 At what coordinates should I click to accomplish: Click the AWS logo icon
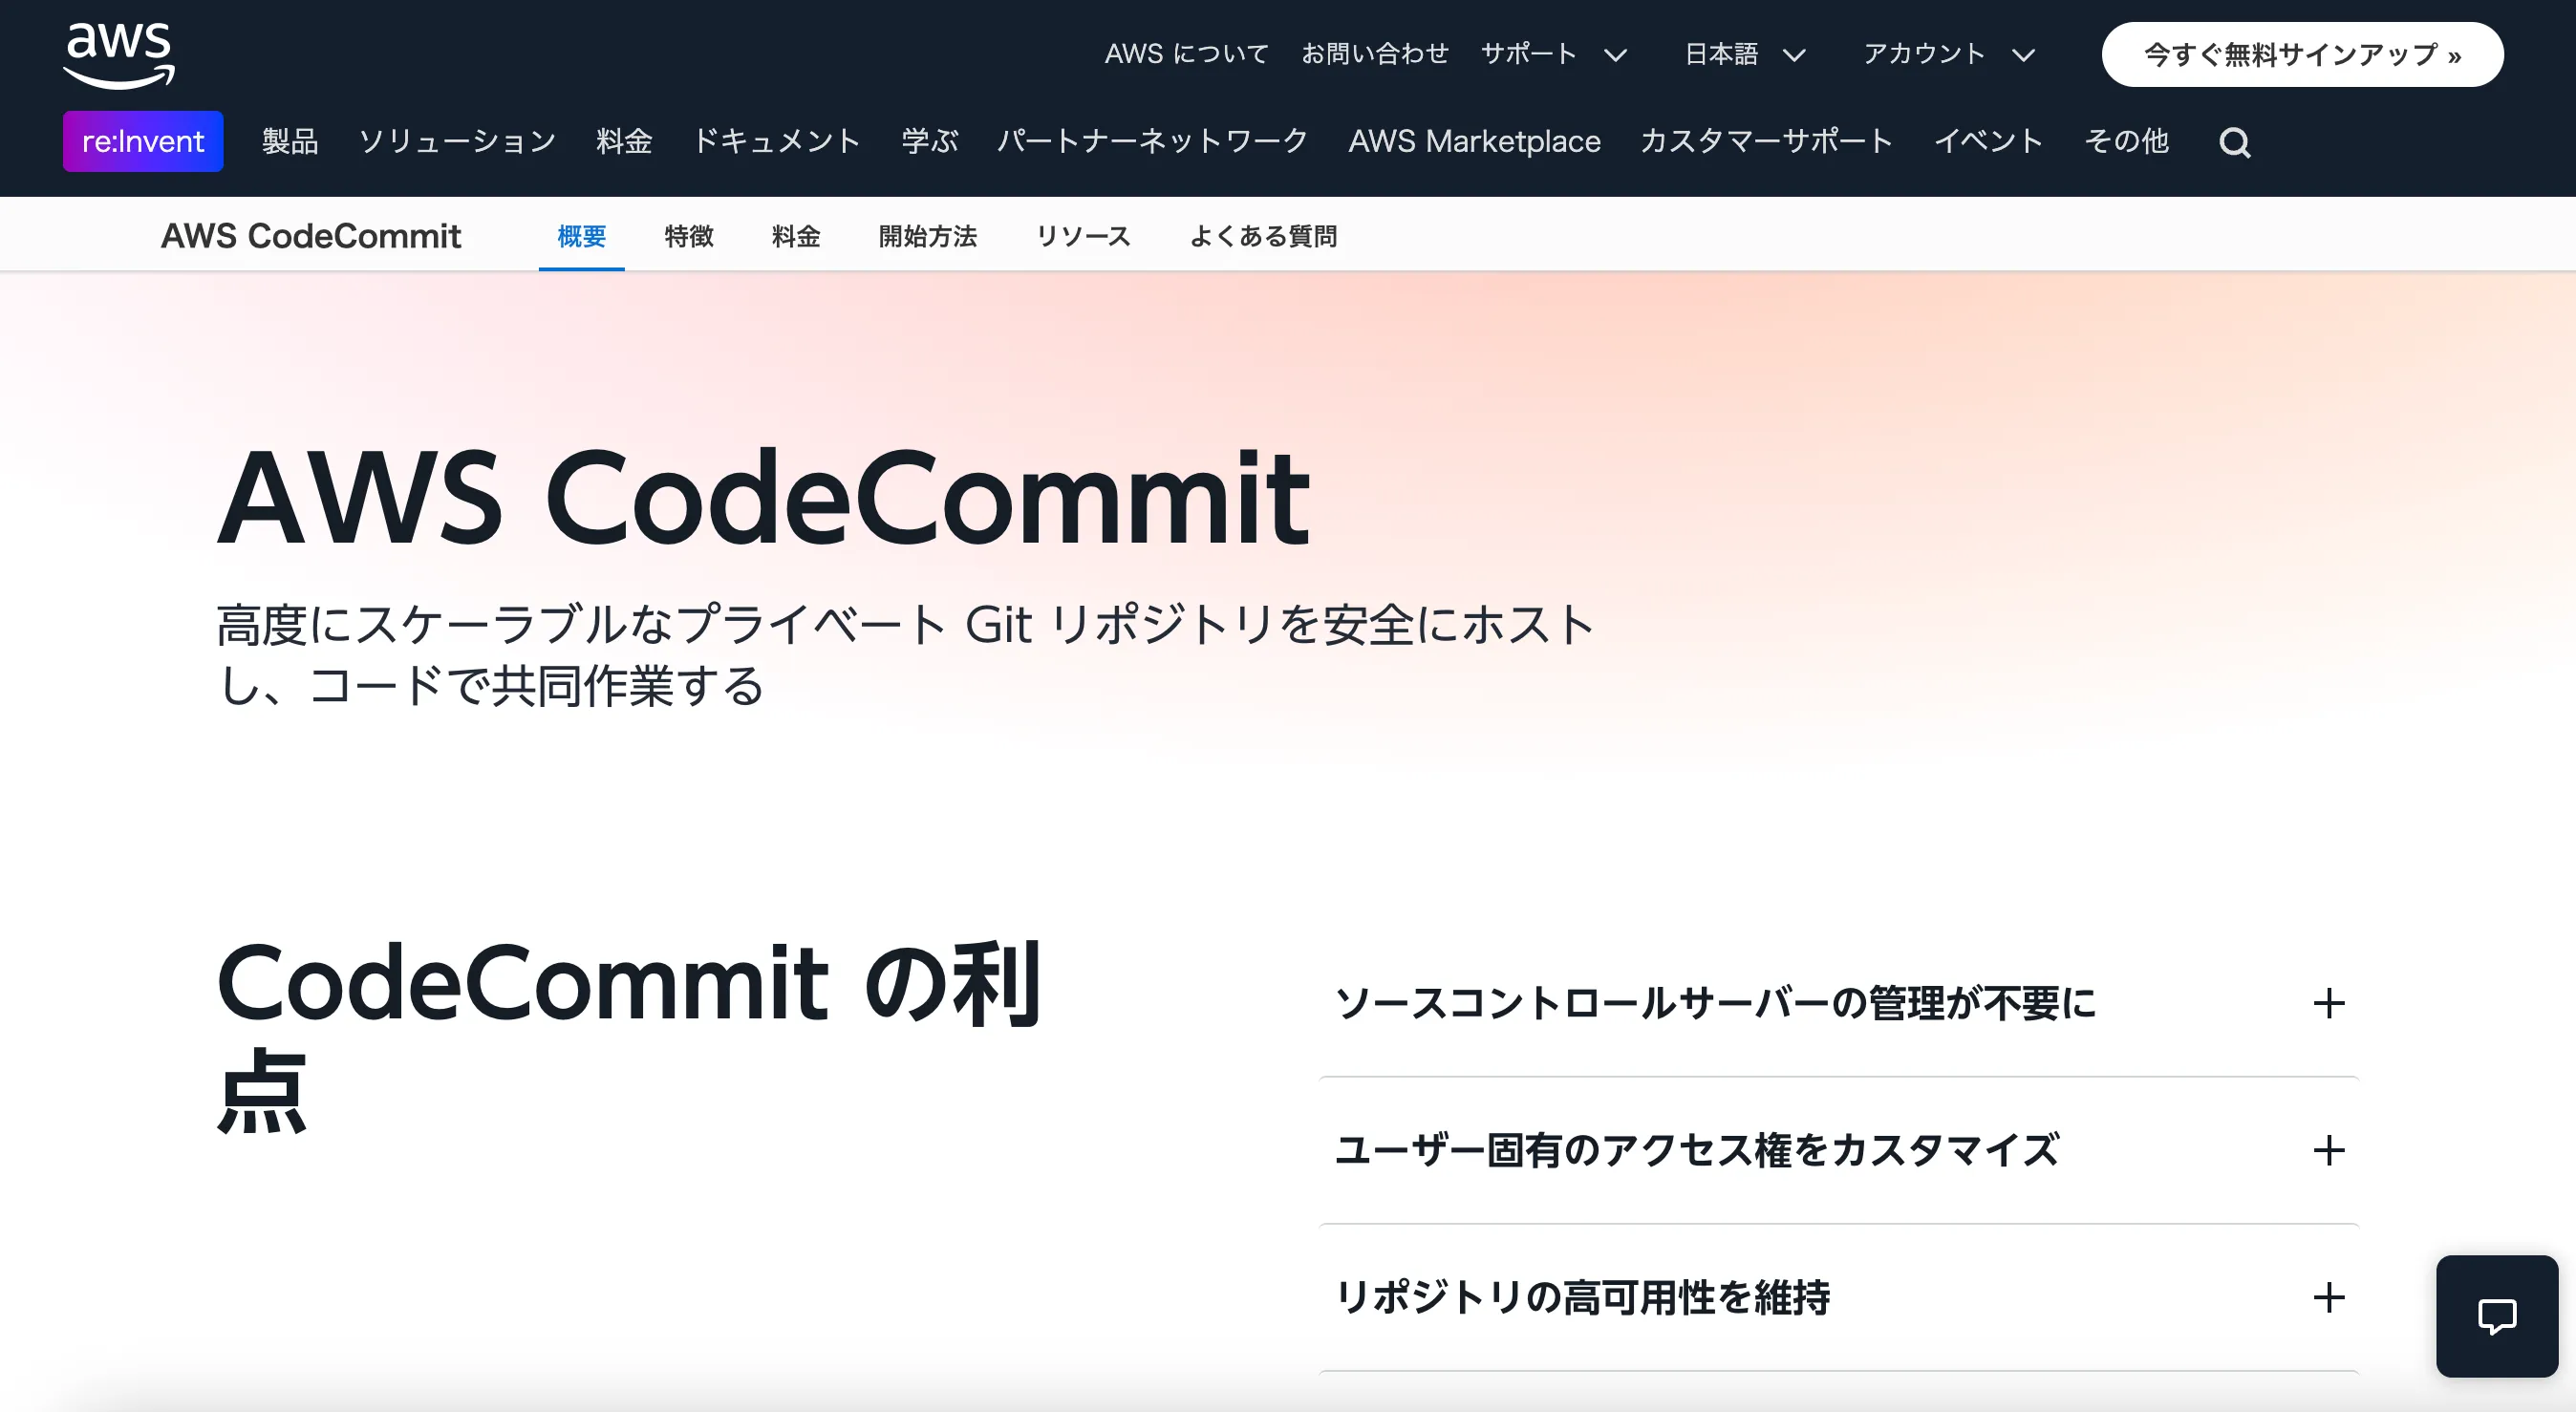coord(119,54)
